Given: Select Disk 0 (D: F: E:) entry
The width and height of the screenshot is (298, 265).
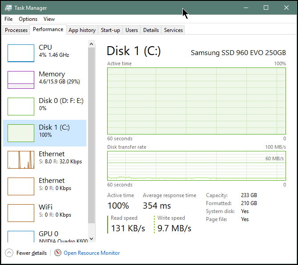Looking at the screenshot, I should (44, 107).
